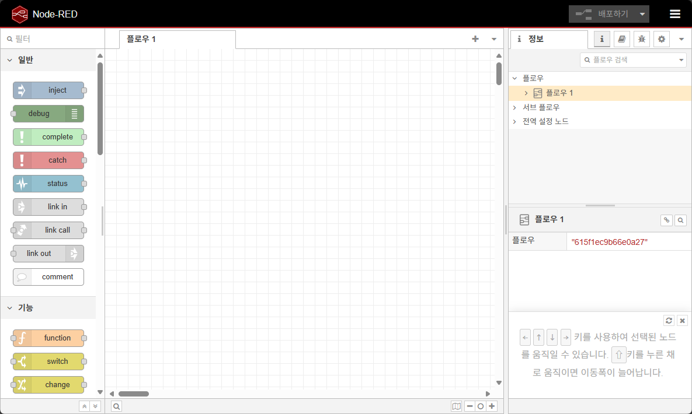
Task: Show the info sidebar icon button
Action: (602, 39)
